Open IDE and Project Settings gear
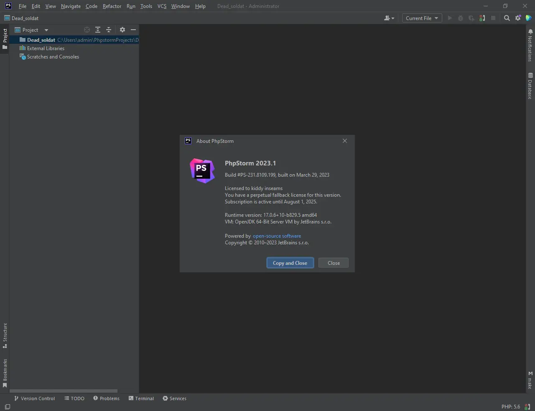This screenshot has height=411, width=535. pos(518,18)
